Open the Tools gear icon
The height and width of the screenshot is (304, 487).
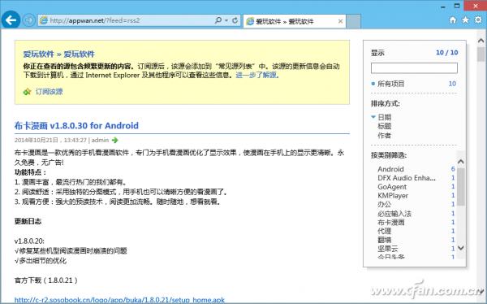click(x=478, y=20)
